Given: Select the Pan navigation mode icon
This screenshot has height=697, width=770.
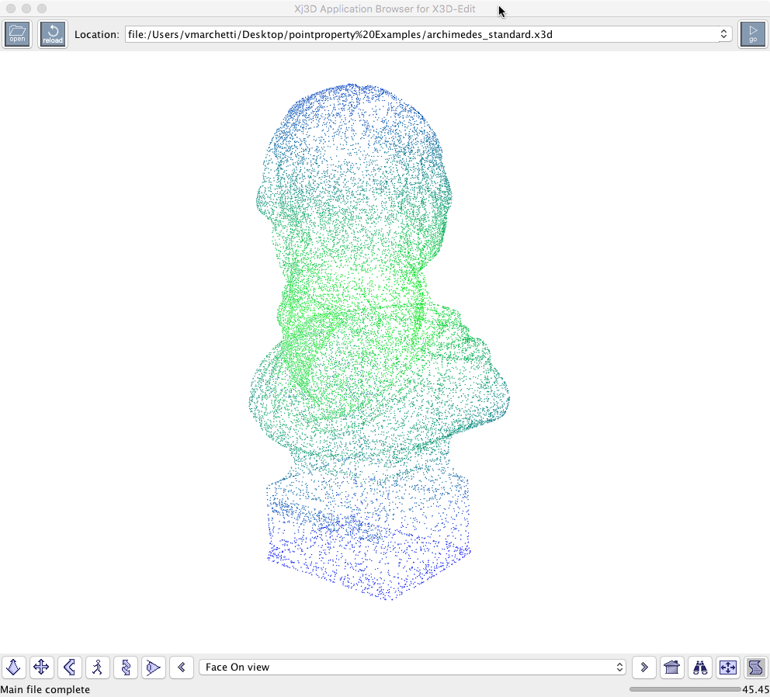Looking at the screenshot, I should [x=42, y=667].
